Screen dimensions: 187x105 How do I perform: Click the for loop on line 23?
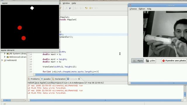(71, 72)
